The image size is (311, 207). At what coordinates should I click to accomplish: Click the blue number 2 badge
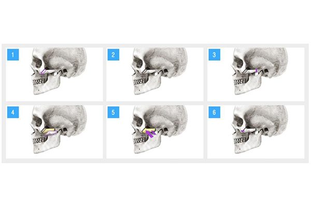click(113, 55)
